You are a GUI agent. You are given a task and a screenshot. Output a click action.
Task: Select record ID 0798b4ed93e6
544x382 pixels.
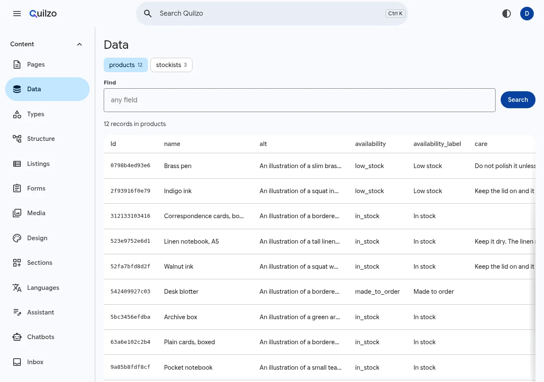[130, 166]
